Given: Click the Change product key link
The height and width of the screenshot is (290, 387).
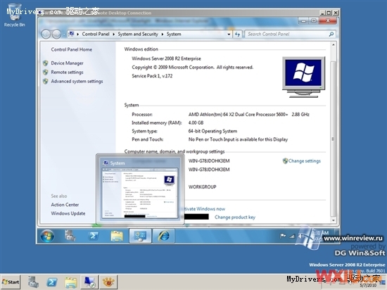Looking at the screenshot, I should [x=235, y=217].
